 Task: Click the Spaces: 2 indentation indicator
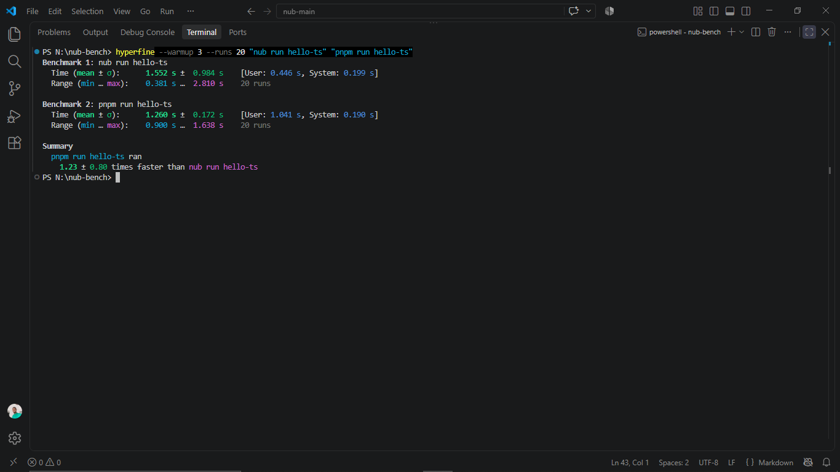(x=674, y=462)
